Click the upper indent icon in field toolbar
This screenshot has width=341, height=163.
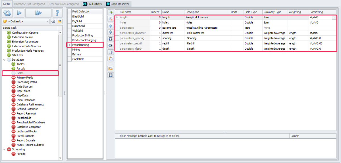pyautogui.click(x=111, y=39)
